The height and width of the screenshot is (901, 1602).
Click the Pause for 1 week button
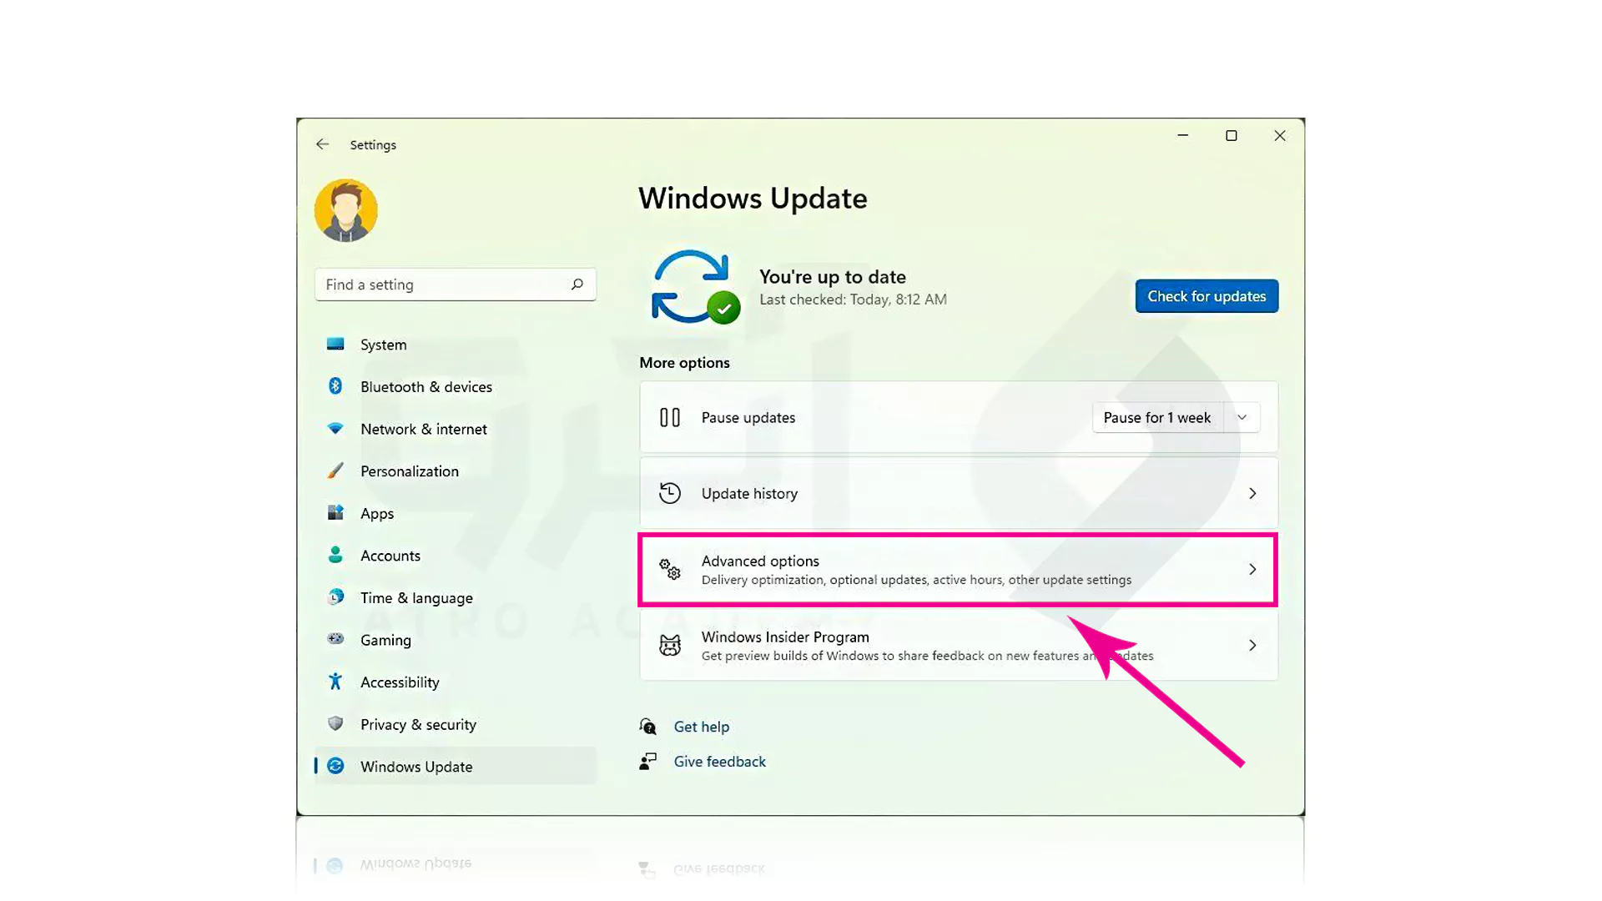tap(1156, 417)
